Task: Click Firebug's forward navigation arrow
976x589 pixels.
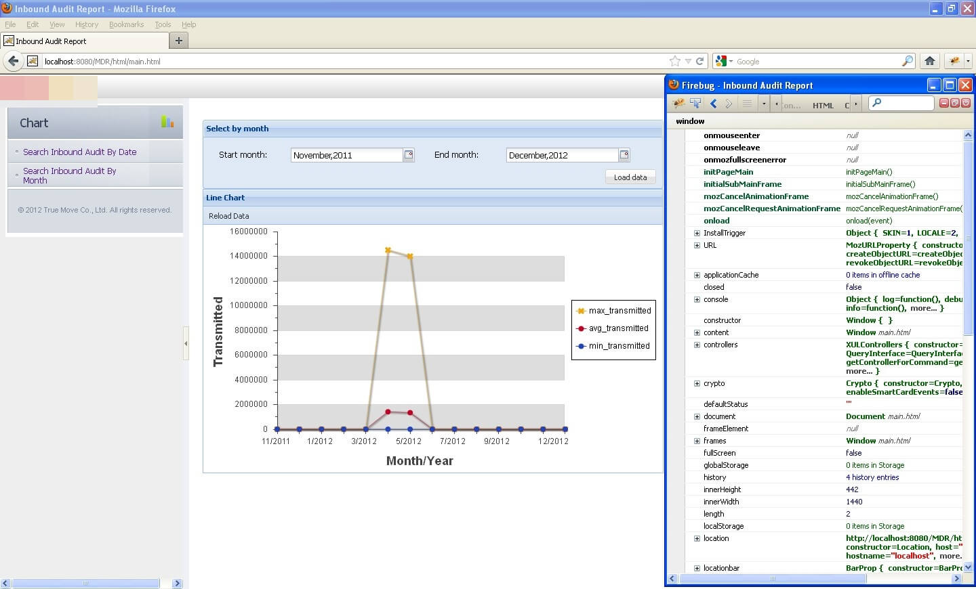Action: point(729,104)
